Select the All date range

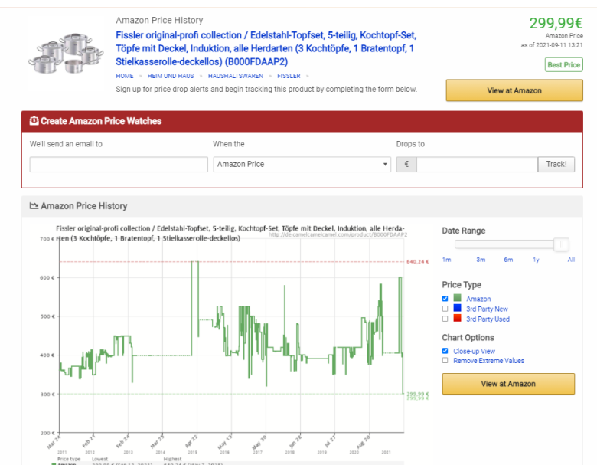click(571, 260)
